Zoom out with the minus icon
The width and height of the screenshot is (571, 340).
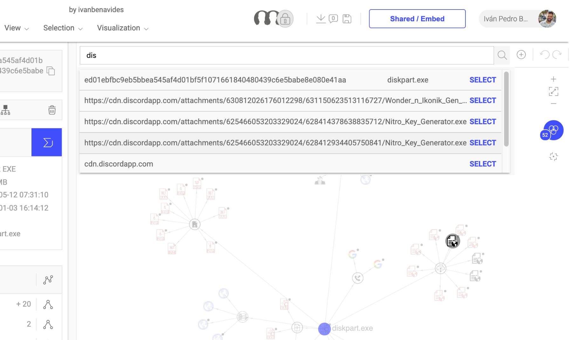pyautogui.click(x=554, y=104)
